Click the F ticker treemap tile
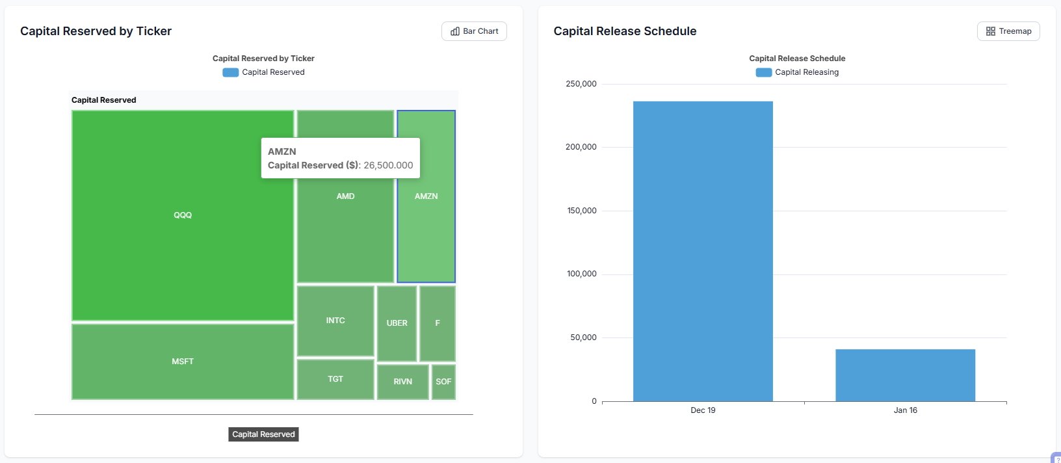The height and width of the screenshot is (463, 1061). [438, 323]
